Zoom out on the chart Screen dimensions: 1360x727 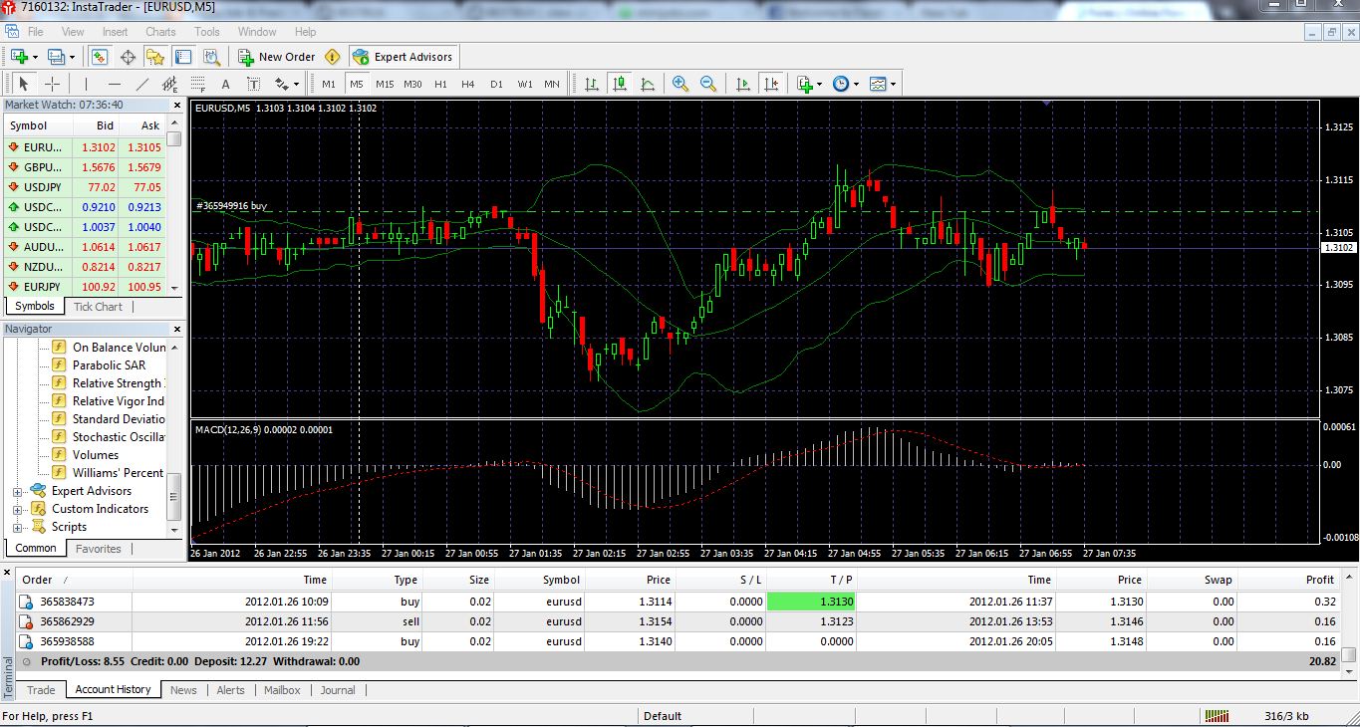pos(708,85)
